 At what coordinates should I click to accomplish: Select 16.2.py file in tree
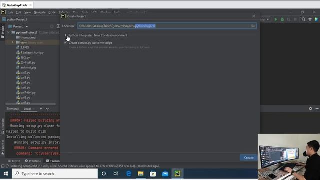25,58
